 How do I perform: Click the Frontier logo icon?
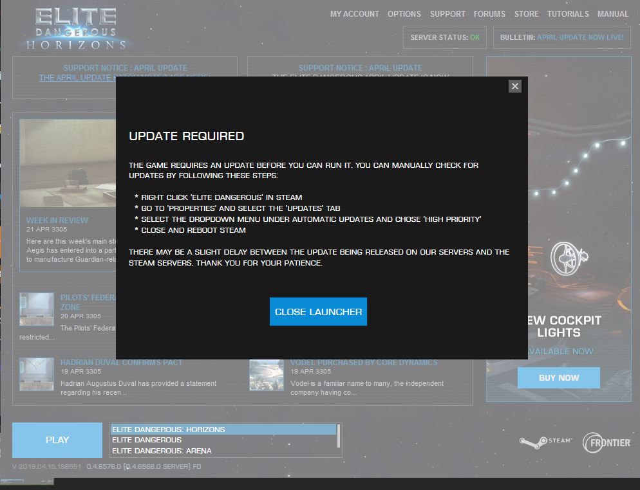click(x=606, y=442)
